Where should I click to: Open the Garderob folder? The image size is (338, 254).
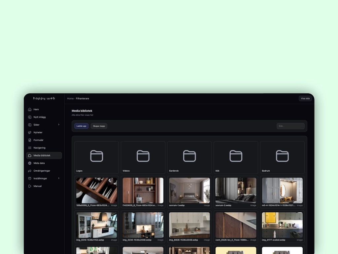[x=189, y=157]
